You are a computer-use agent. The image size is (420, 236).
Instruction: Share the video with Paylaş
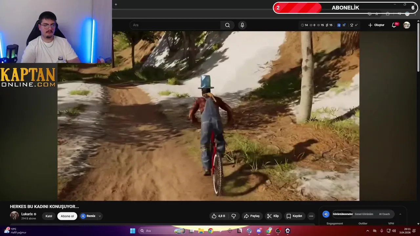tap(252, 216)
